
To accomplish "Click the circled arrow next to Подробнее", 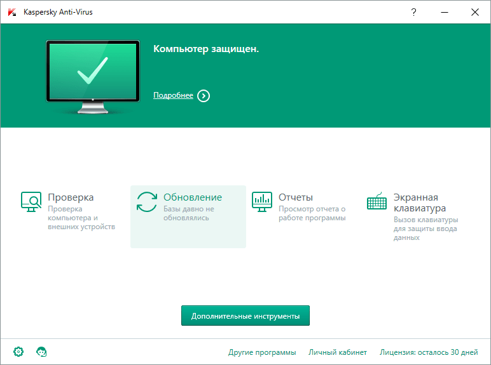I will [x=204, y=96].
